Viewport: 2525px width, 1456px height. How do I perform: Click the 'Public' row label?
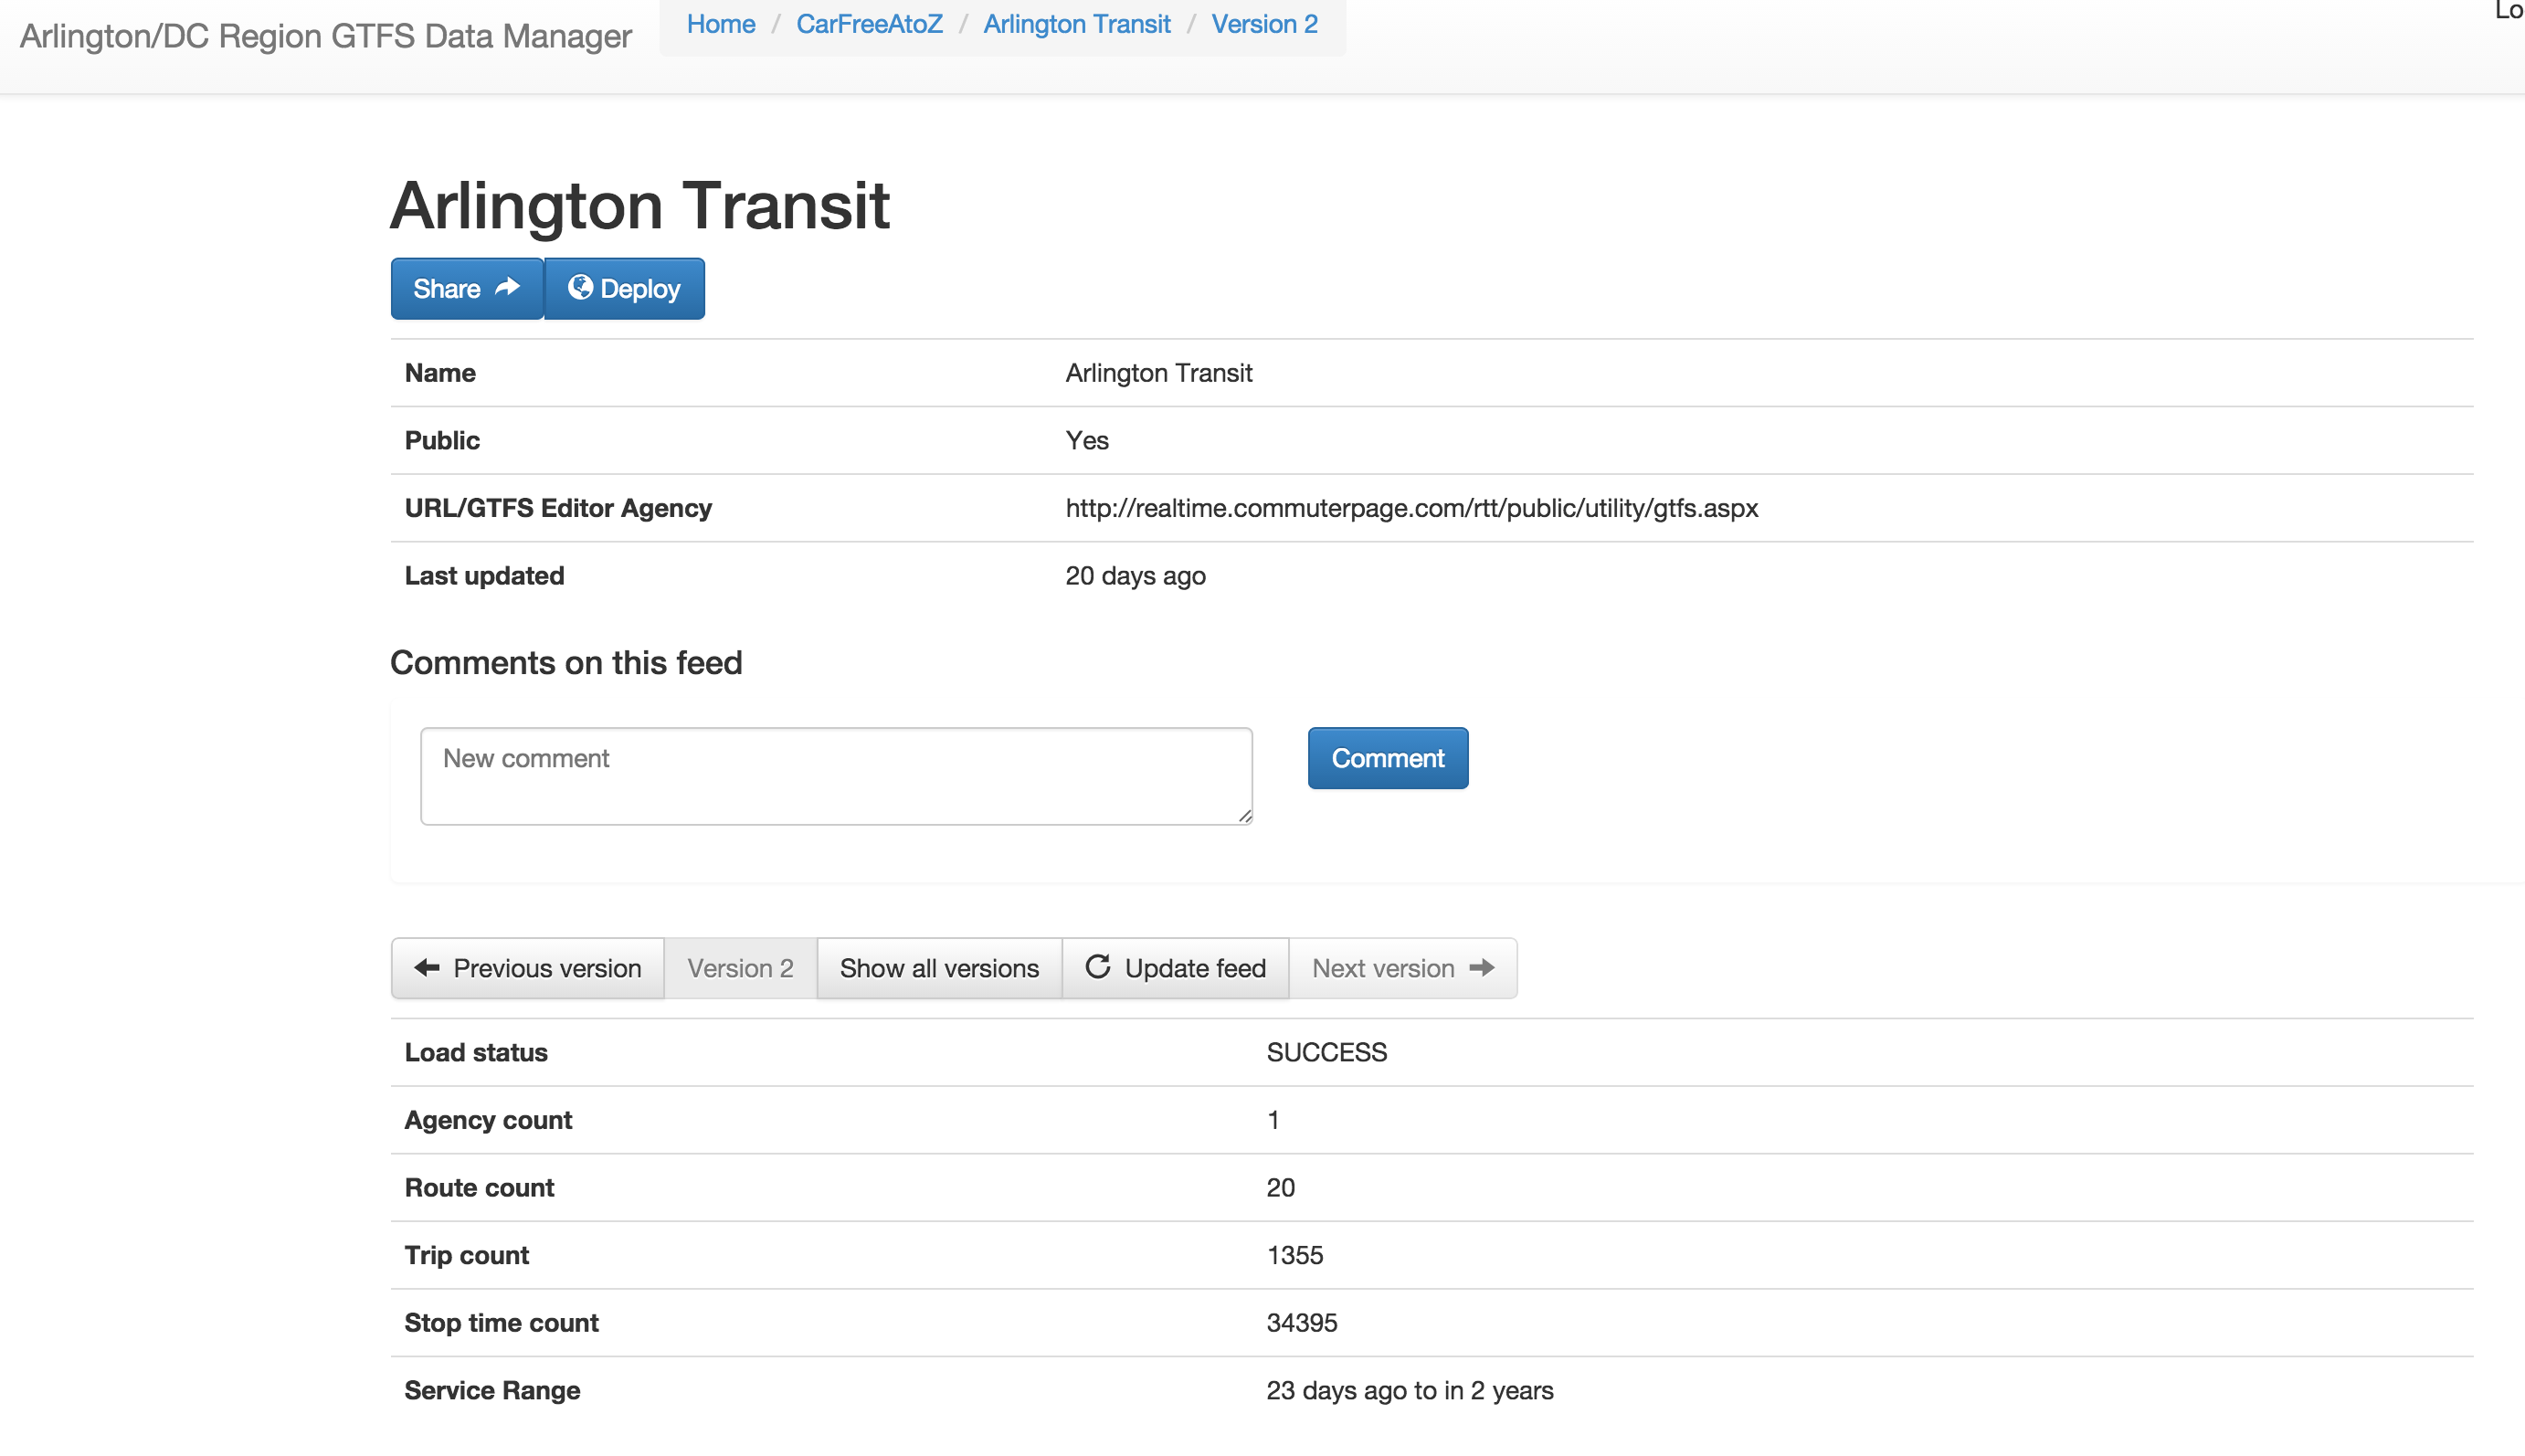[442, 441]
